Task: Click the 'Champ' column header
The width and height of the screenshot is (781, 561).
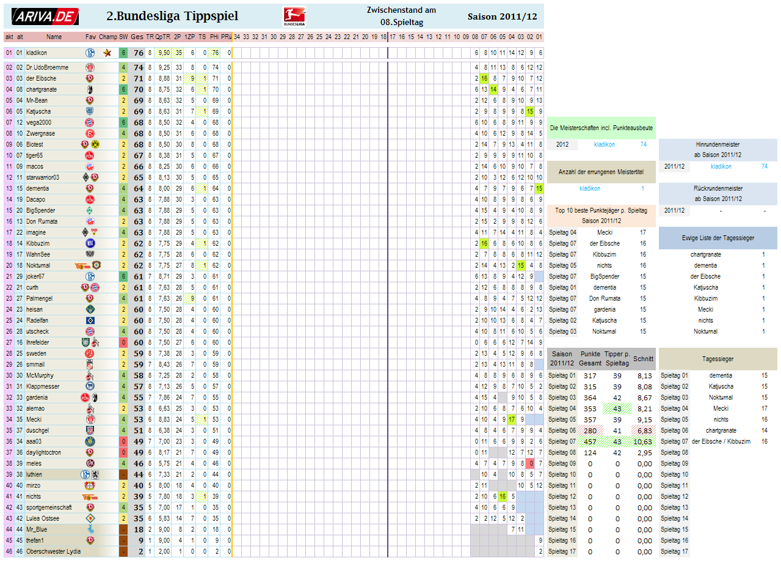Action: 107,37
